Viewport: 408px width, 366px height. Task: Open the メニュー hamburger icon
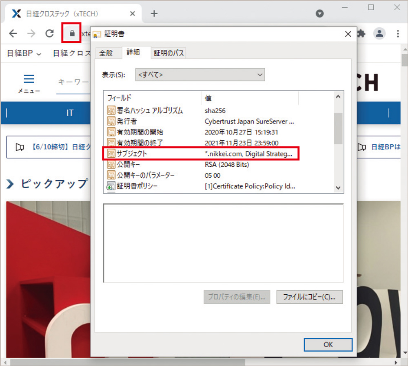(x=29, y=79)
